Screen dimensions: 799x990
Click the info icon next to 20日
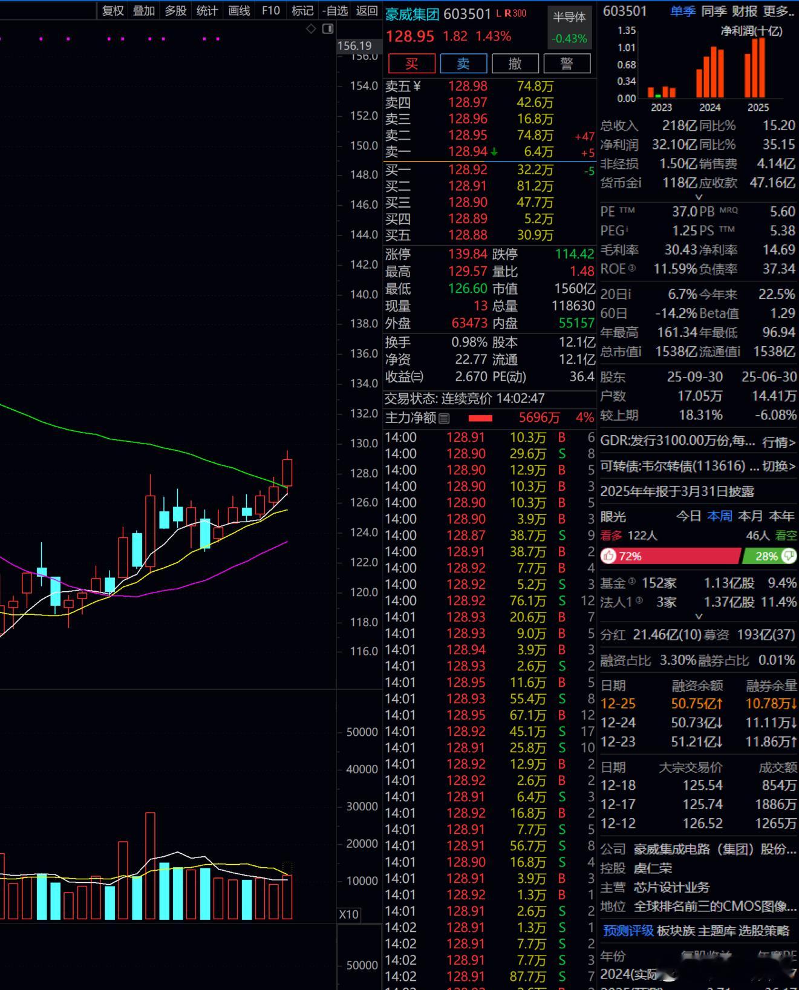point(629,294)
